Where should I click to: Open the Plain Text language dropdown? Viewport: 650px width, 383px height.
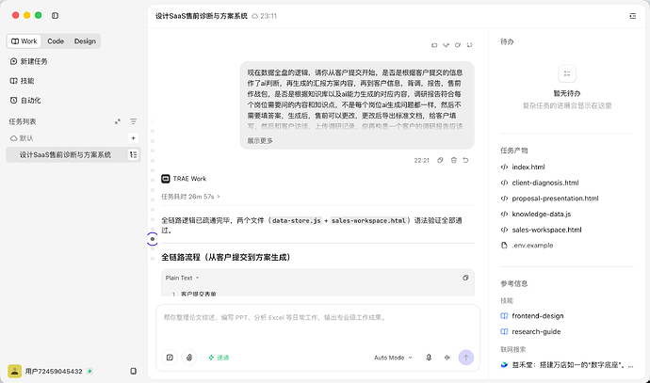pos(182,278)
